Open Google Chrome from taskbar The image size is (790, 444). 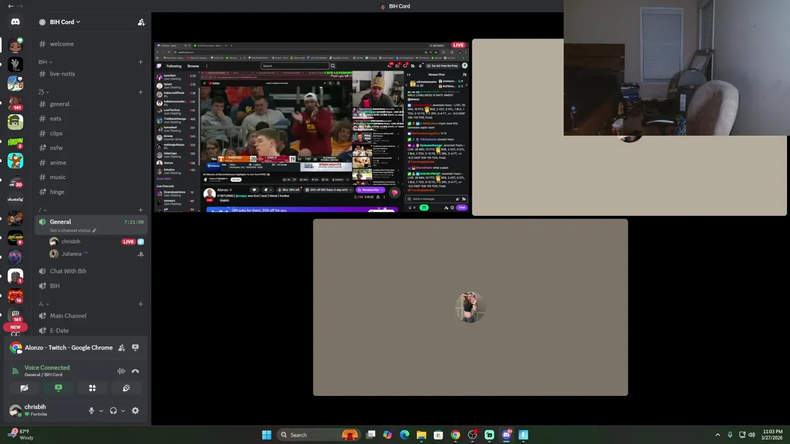(455, 435)
